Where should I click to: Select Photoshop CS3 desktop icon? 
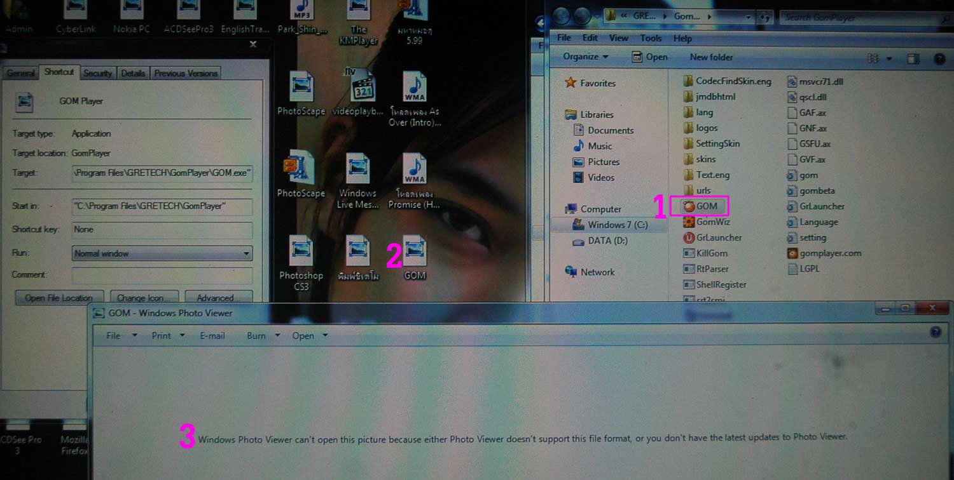(301, 263)
